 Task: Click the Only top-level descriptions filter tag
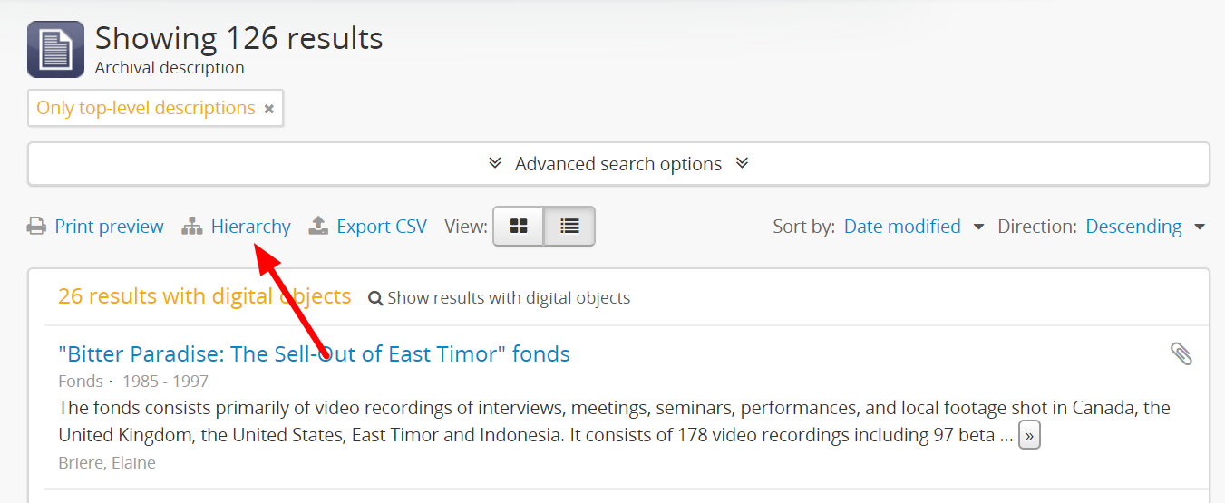(x=145, y=108)
